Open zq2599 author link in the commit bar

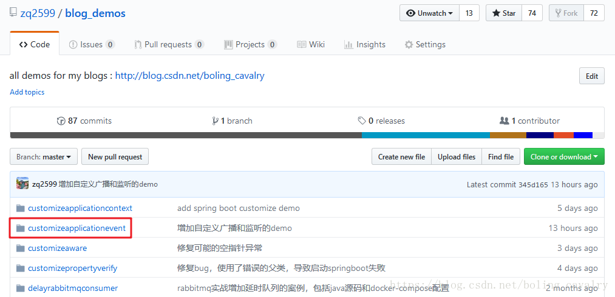coord(44,184)
